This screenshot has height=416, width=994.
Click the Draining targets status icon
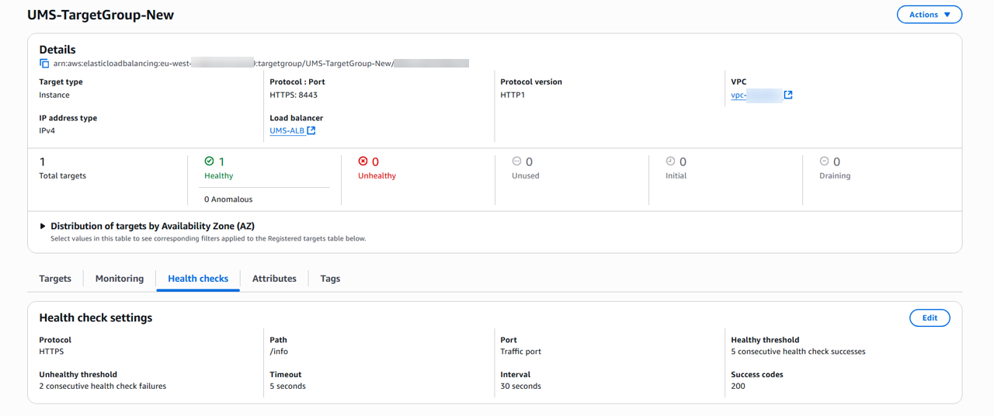pyautogui.click(x=824, y=161)
